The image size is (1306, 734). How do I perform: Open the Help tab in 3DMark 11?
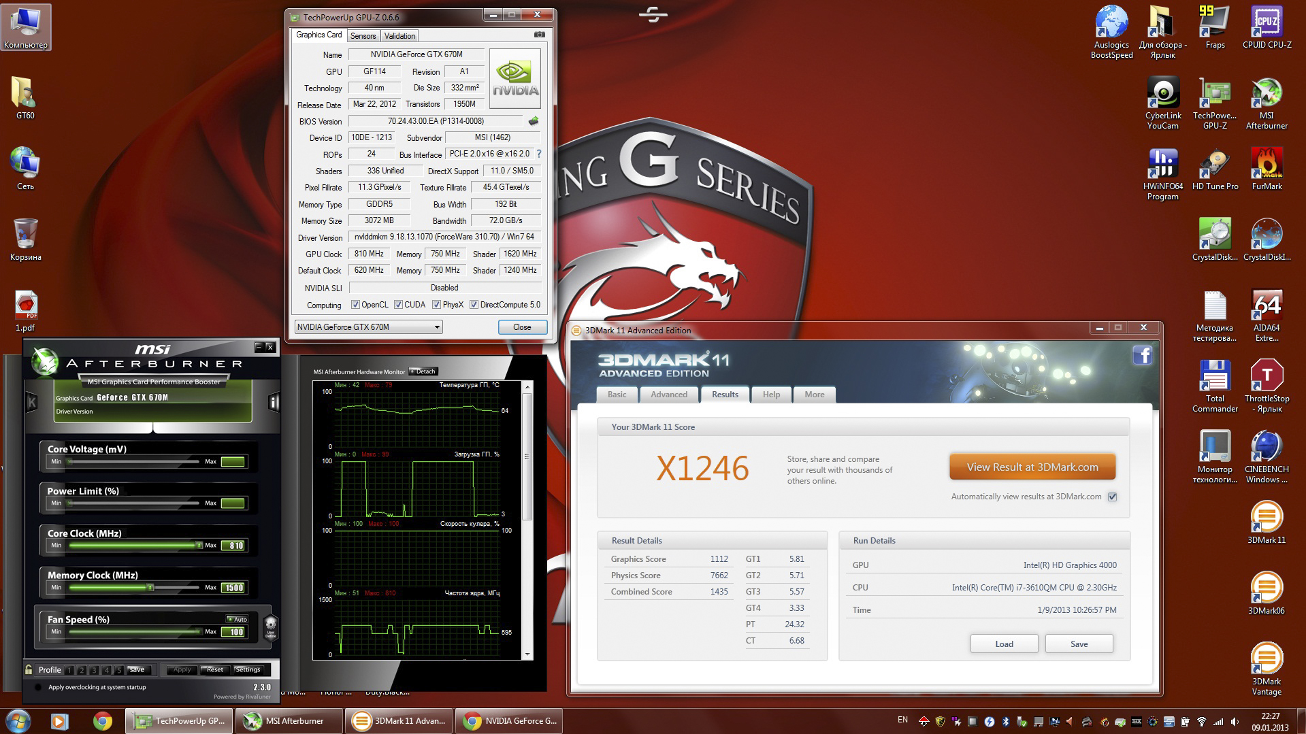pyautogui.click(x=771, y=395)
